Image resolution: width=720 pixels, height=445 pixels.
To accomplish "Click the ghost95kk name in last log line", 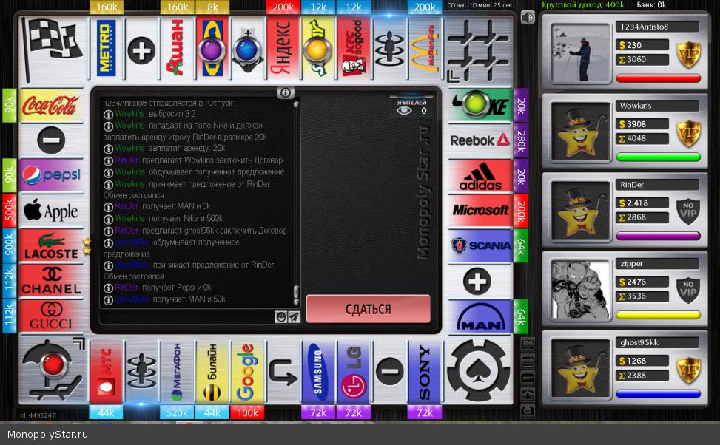I will click(132, 299).
